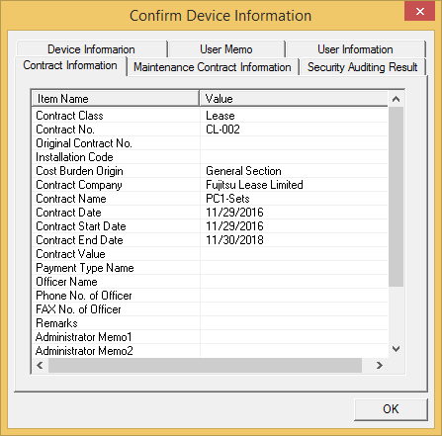Select the Contract No. row

[x=210, y=130]
